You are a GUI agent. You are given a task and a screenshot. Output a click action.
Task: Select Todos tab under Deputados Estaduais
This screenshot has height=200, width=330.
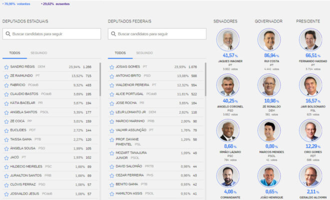(14, 52)
